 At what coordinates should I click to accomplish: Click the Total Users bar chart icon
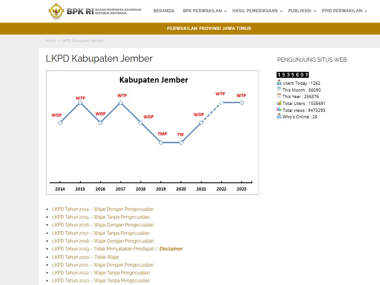point(279,103)
